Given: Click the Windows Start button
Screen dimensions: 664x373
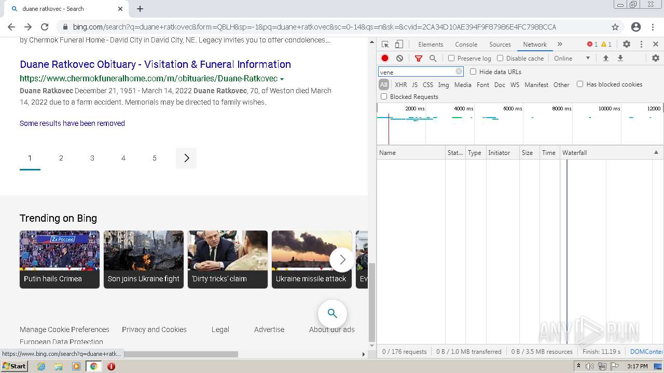Looking at the screenshot, I should [15, 366].
